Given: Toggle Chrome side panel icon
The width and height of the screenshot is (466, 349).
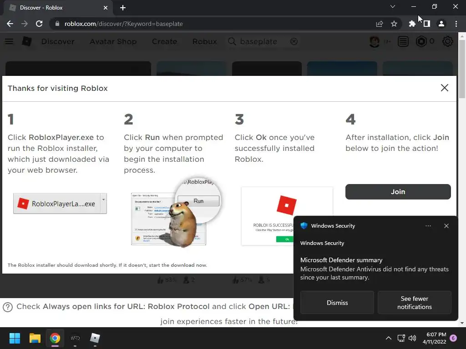Looking at the screenshot, I should click(426, 24).
